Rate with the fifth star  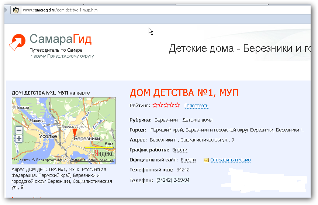click(177, 105)
